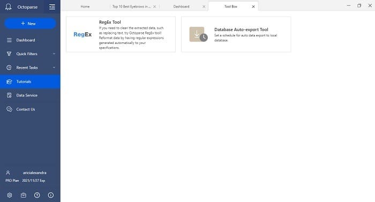Create a new task with New button
The image size is (375, 202).
pos(30,24)
